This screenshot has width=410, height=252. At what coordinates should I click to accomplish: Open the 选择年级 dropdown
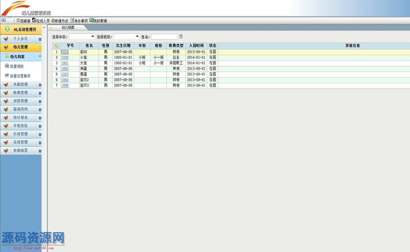[92, 37]
